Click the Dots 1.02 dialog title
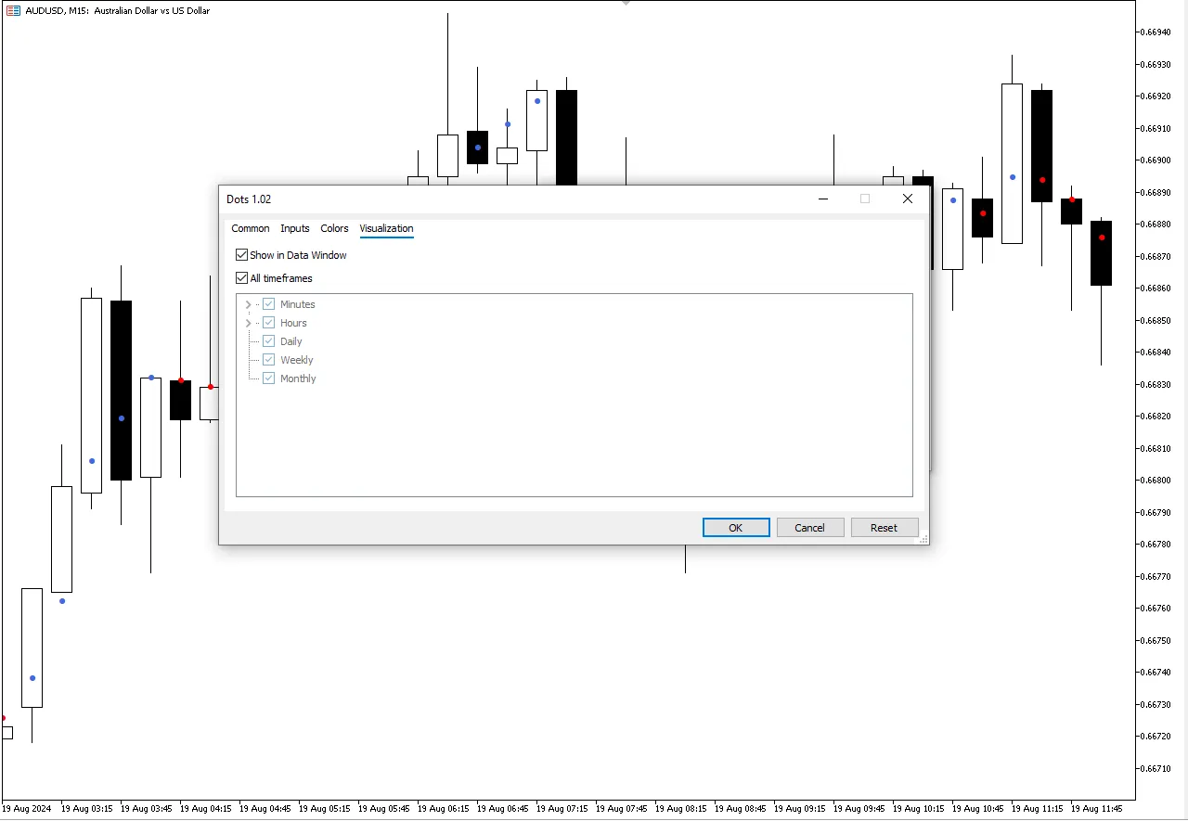The width and height of the screenshot is (1188, 821). [249, 199]
